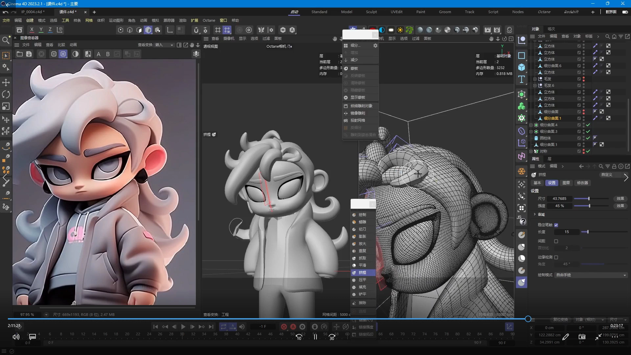
Task: Click the Move tool in left toolbar
Action: (x=6, y=83)
